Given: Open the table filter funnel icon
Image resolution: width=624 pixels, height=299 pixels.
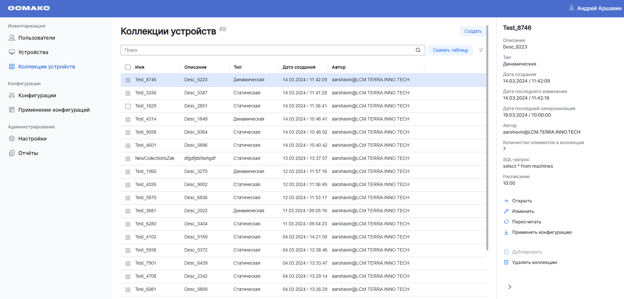Looking at the screenshot, I should (x=481, y=50).
